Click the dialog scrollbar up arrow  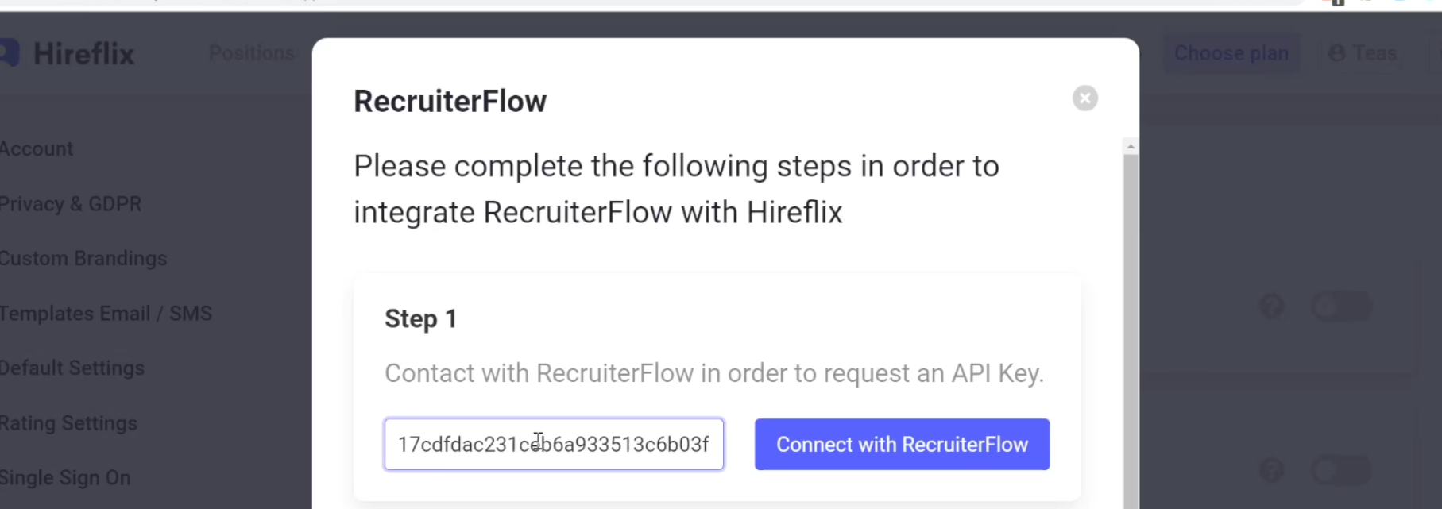(x=1131, y=147)
